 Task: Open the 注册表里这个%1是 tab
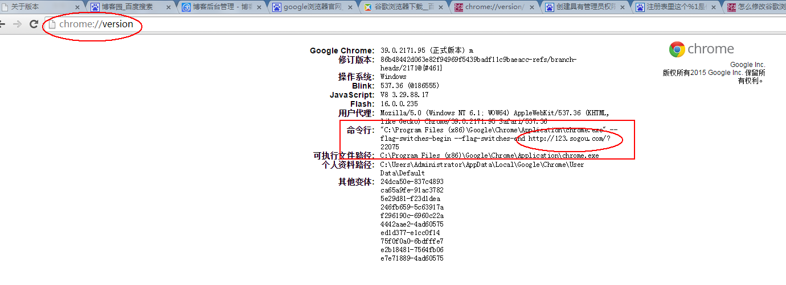tap(677, 7)
